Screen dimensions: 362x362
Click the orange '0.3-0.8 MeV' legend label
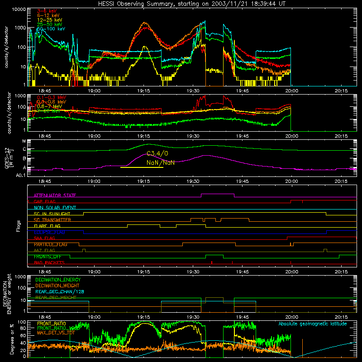[x=52, y=102]
